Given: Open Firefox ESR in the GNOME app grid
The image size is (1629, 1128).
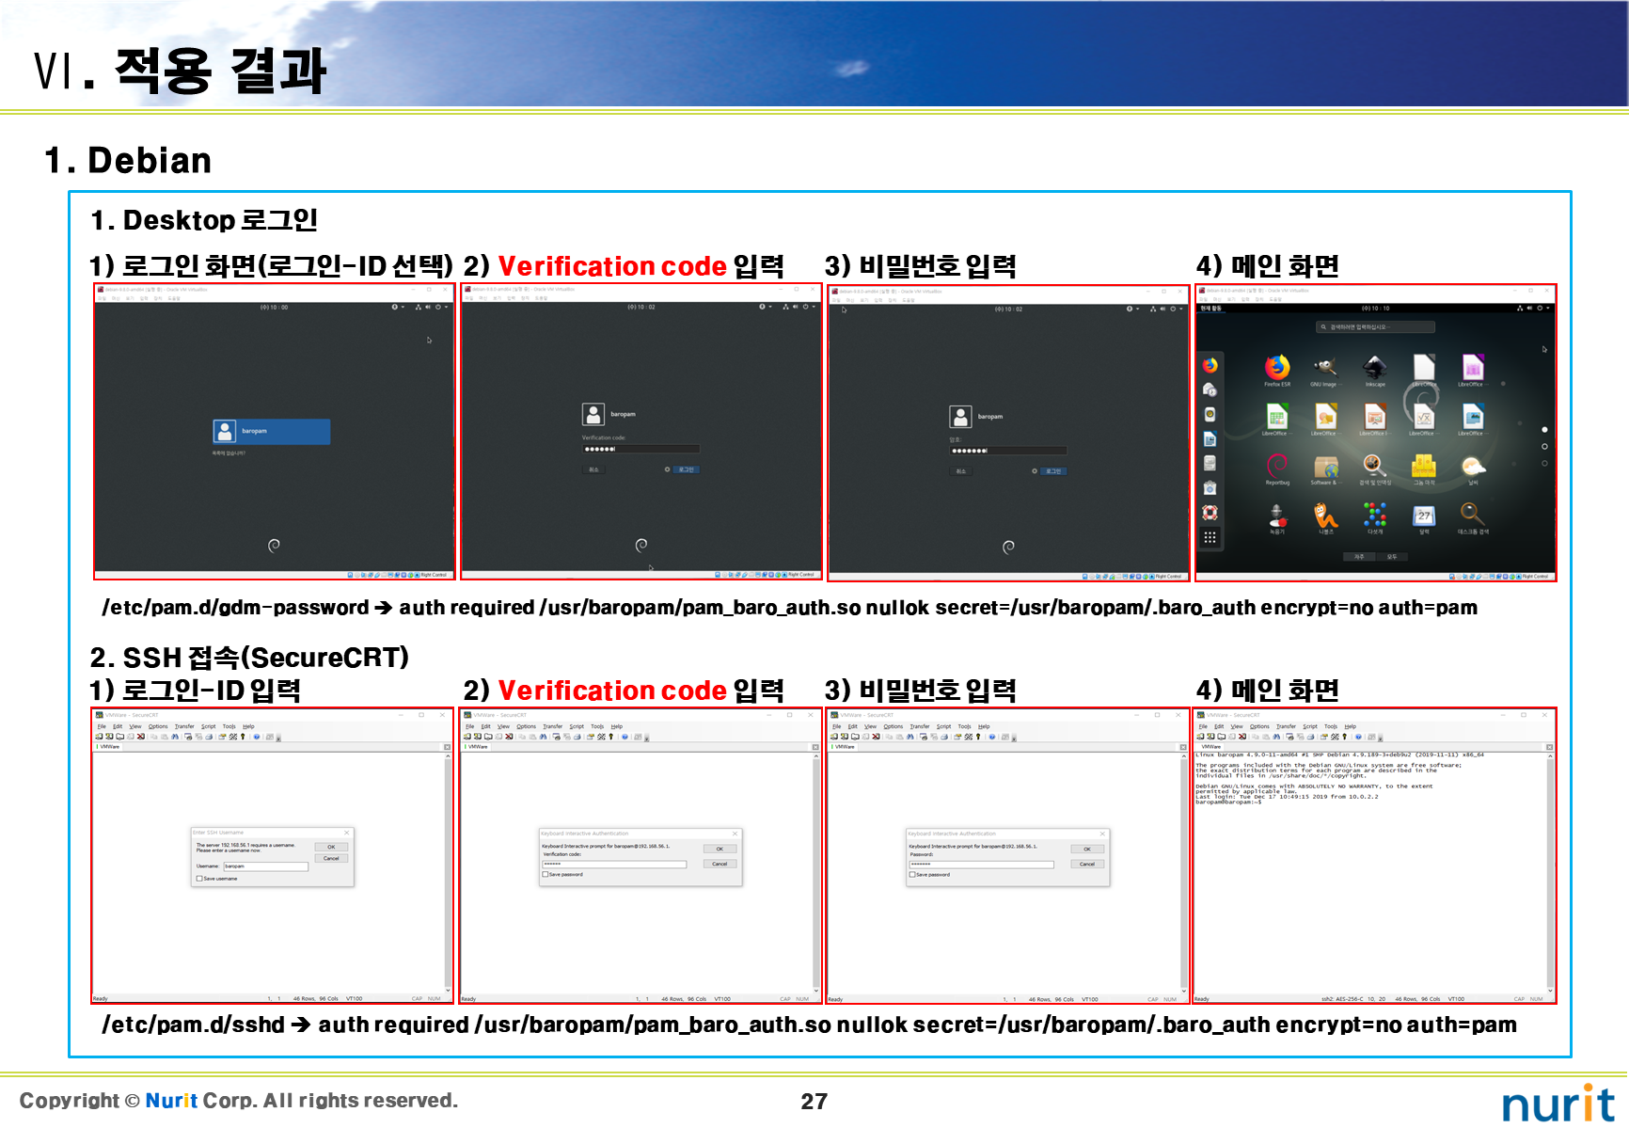Looking at the screenshot, I should tap(1277, 368).
